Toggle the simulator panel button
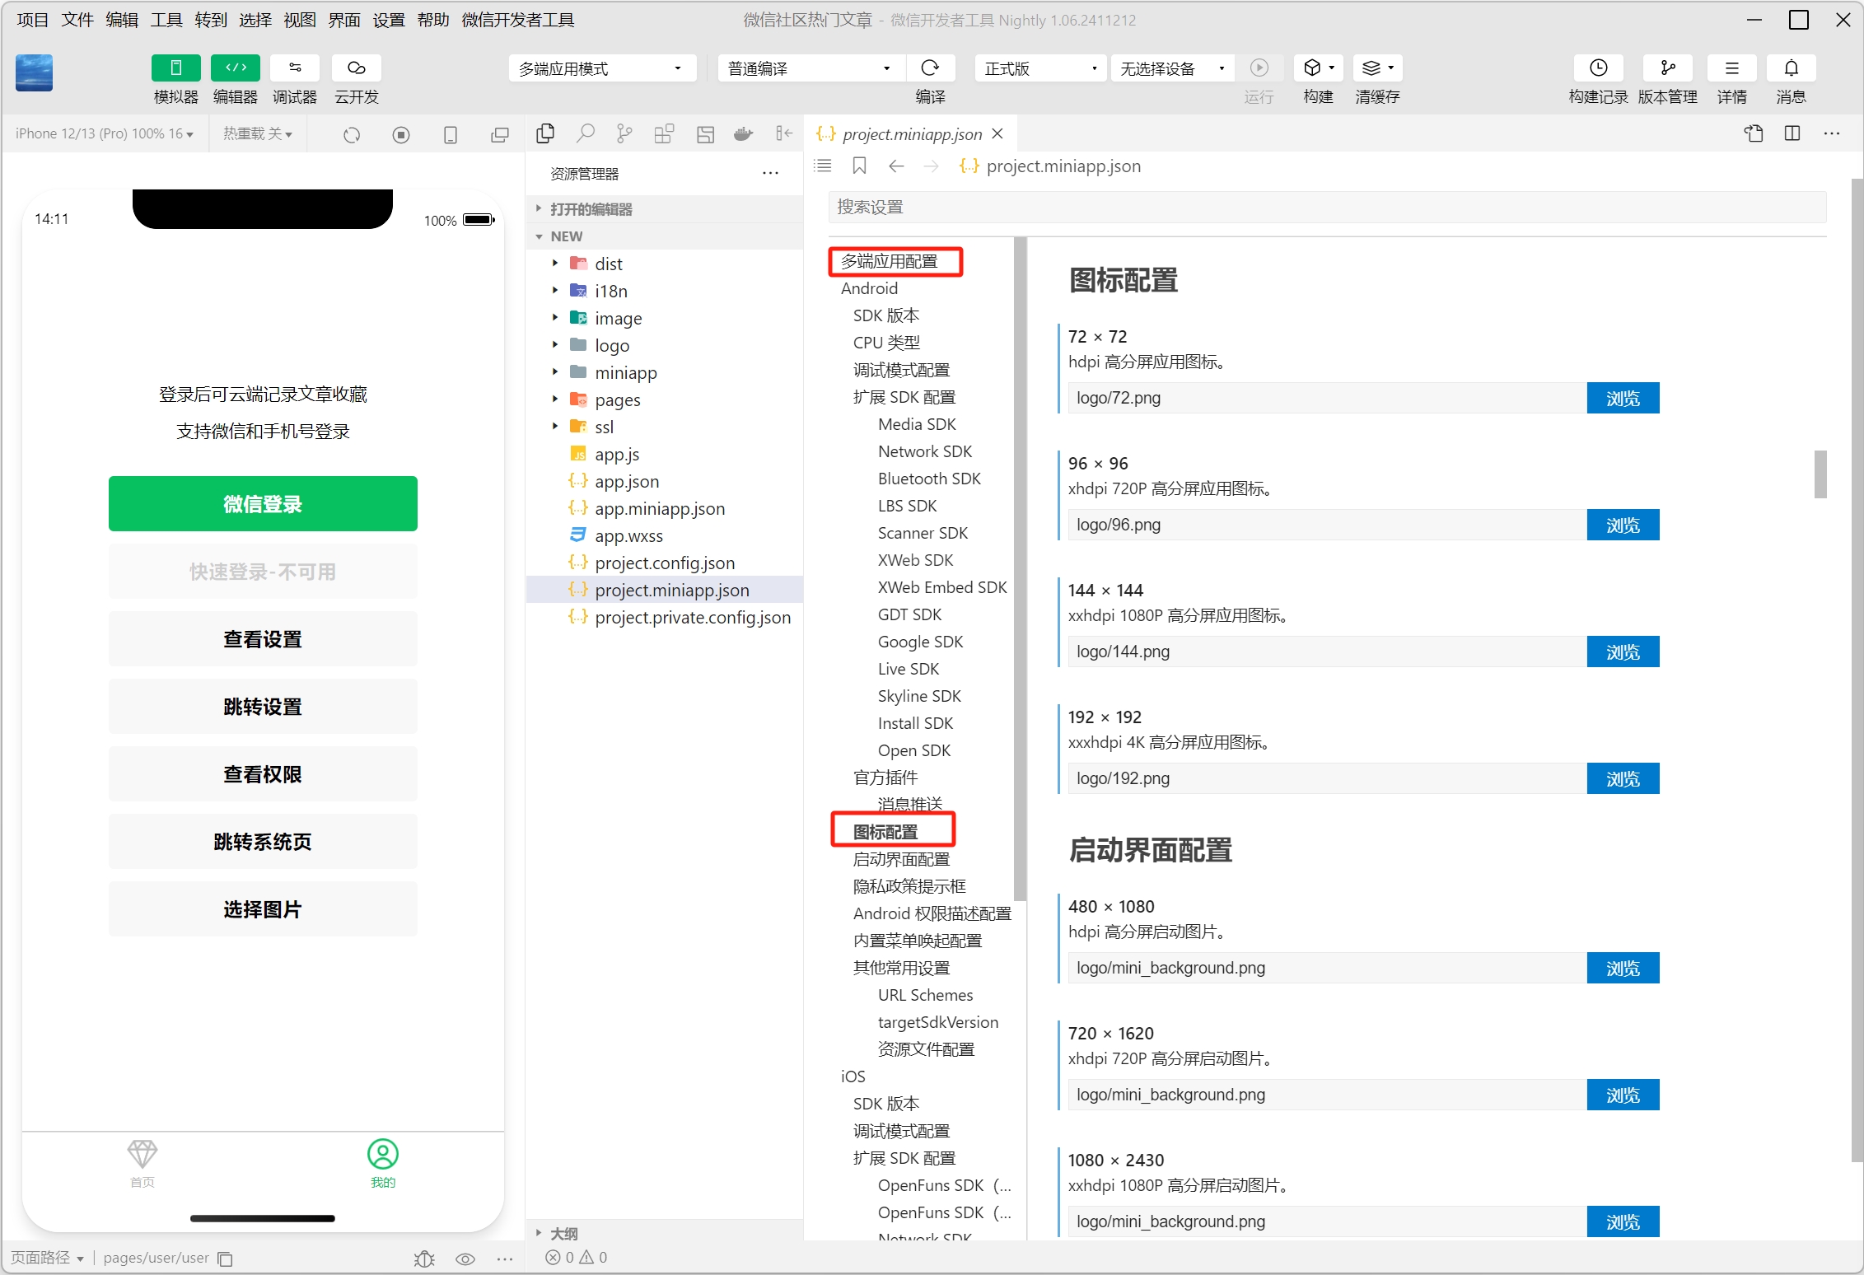The height and width of the screenshot is (1275, 1864). 175,68
